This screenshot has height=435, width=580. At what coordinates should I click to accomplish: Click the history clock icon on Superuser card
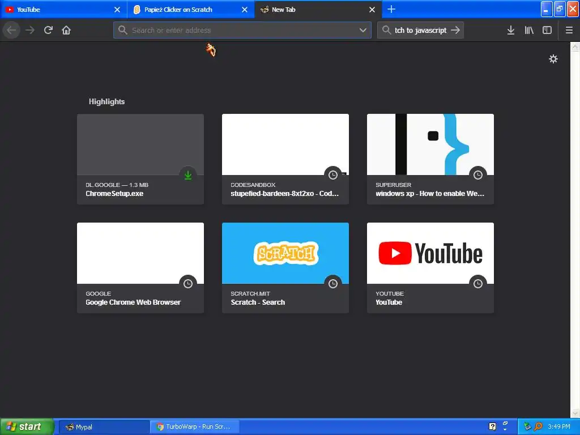(x=478, y=175)
